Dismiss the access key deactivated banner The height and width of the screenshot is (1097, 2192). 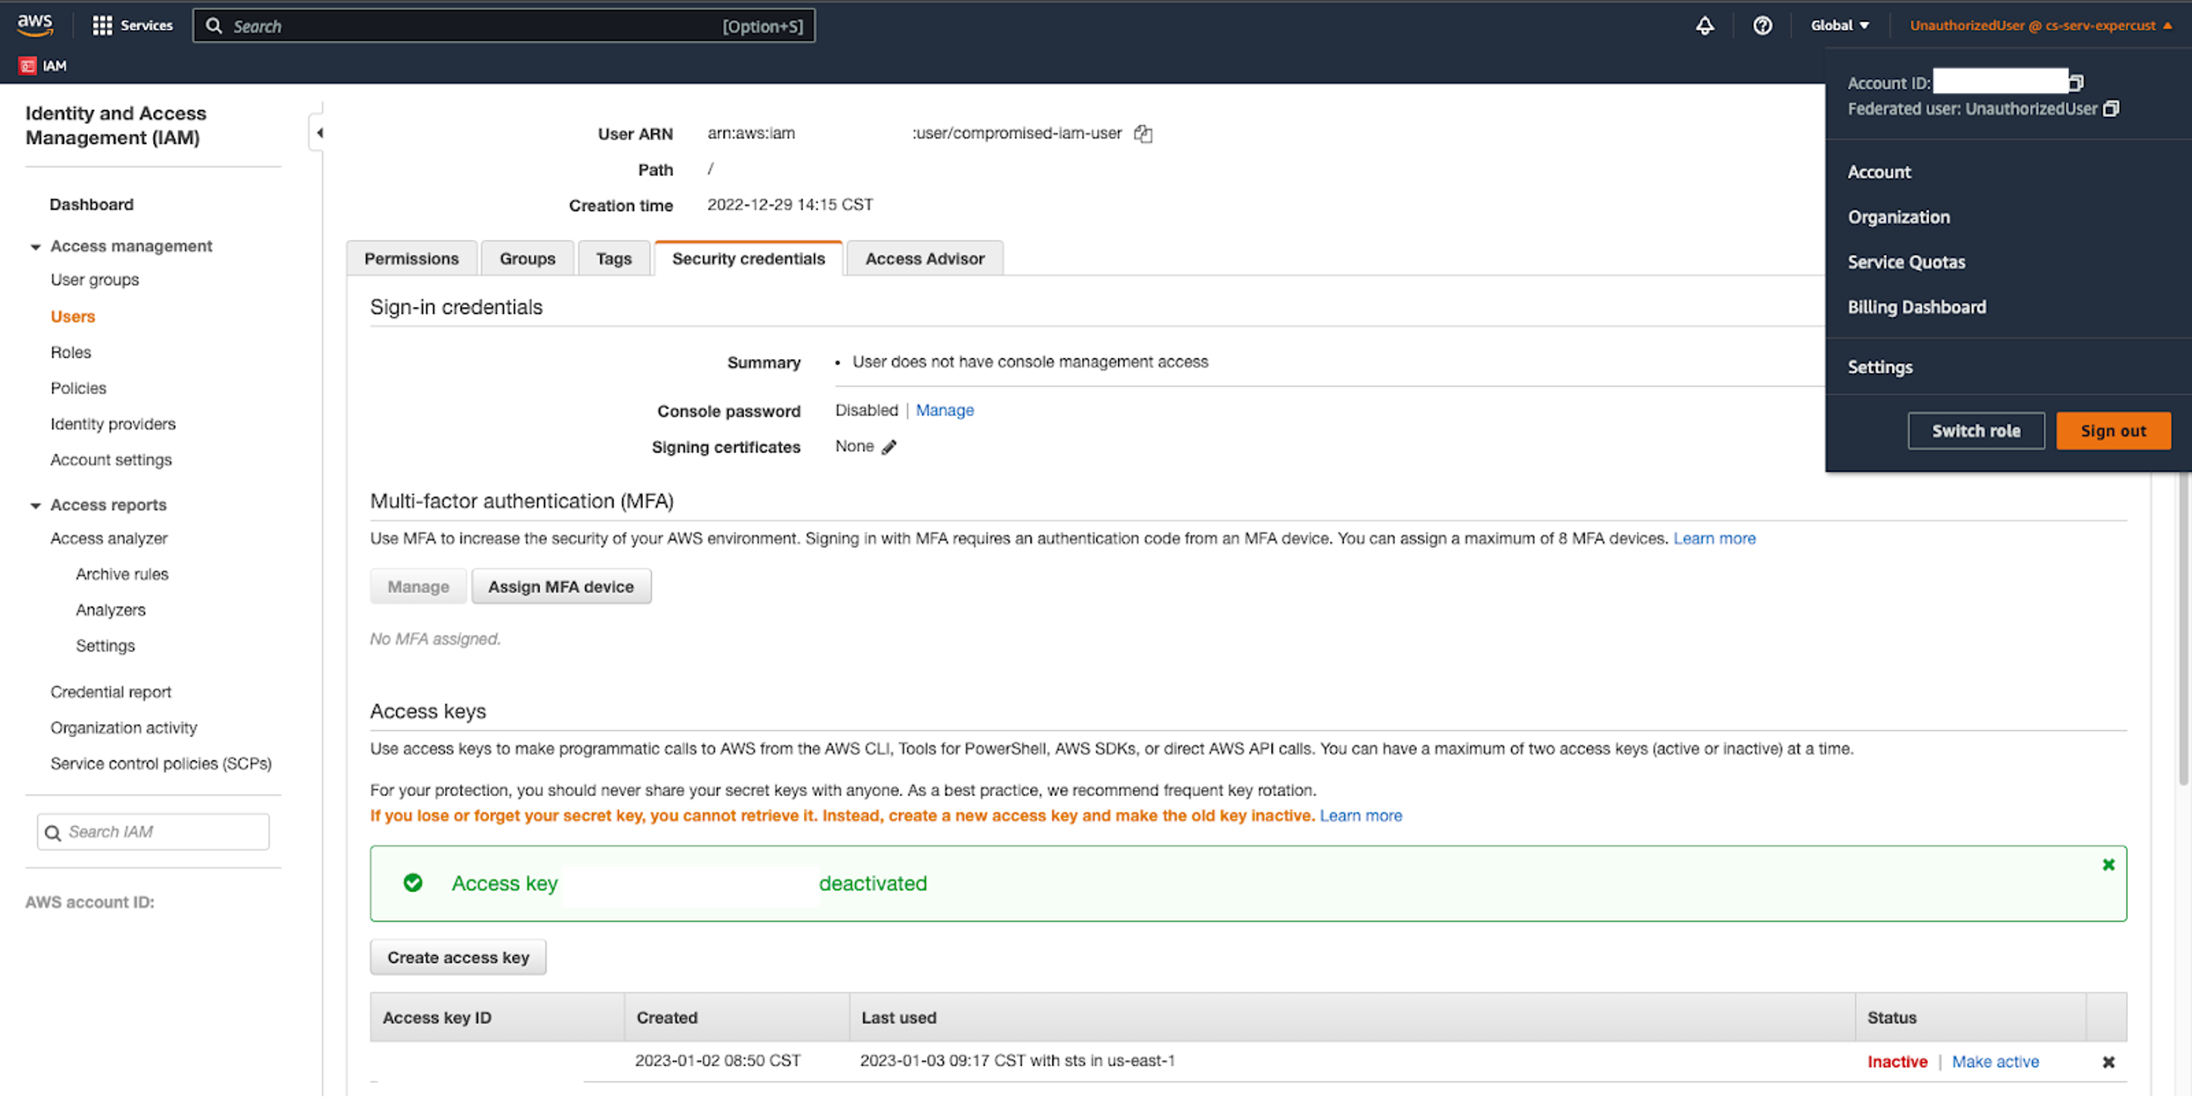coord(2108,865)
